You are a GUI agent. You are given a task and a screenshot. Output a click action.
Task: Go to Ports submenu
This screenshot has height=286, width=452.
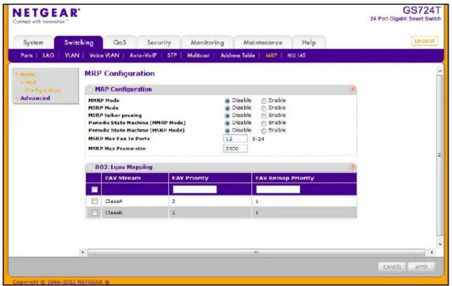click(x=27, y=55)
